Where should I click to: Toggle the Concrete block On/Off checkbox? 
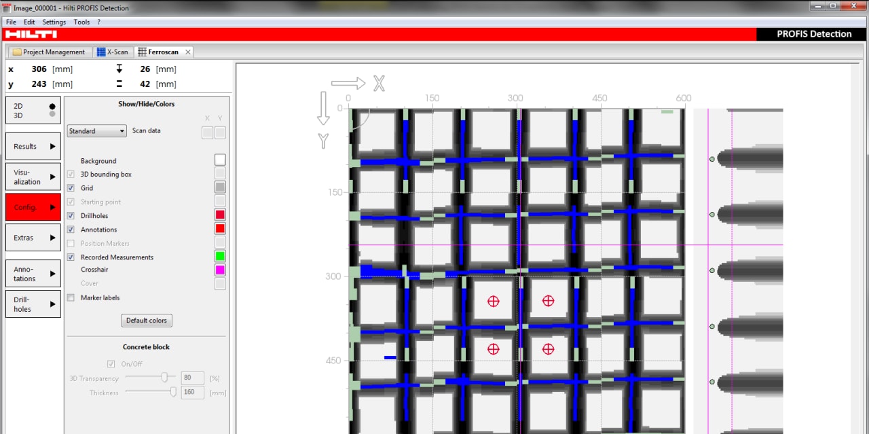[x=111, y=364]
